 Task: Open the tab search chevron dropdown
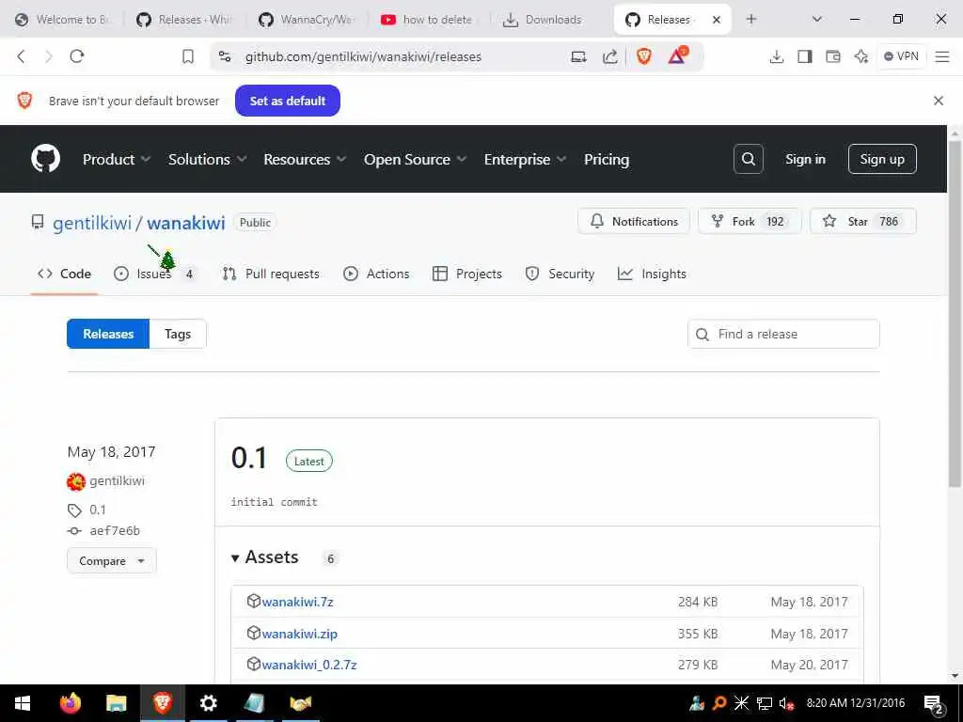click(x=817, y=19)
